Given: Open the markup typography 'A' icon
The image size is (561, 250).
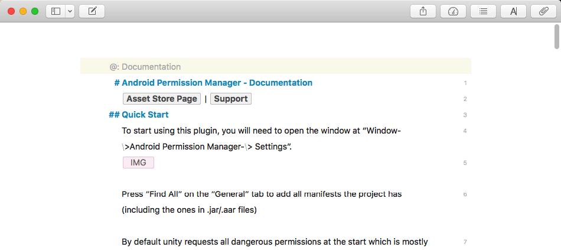Looking at the screenshot, I should point(513,11).
